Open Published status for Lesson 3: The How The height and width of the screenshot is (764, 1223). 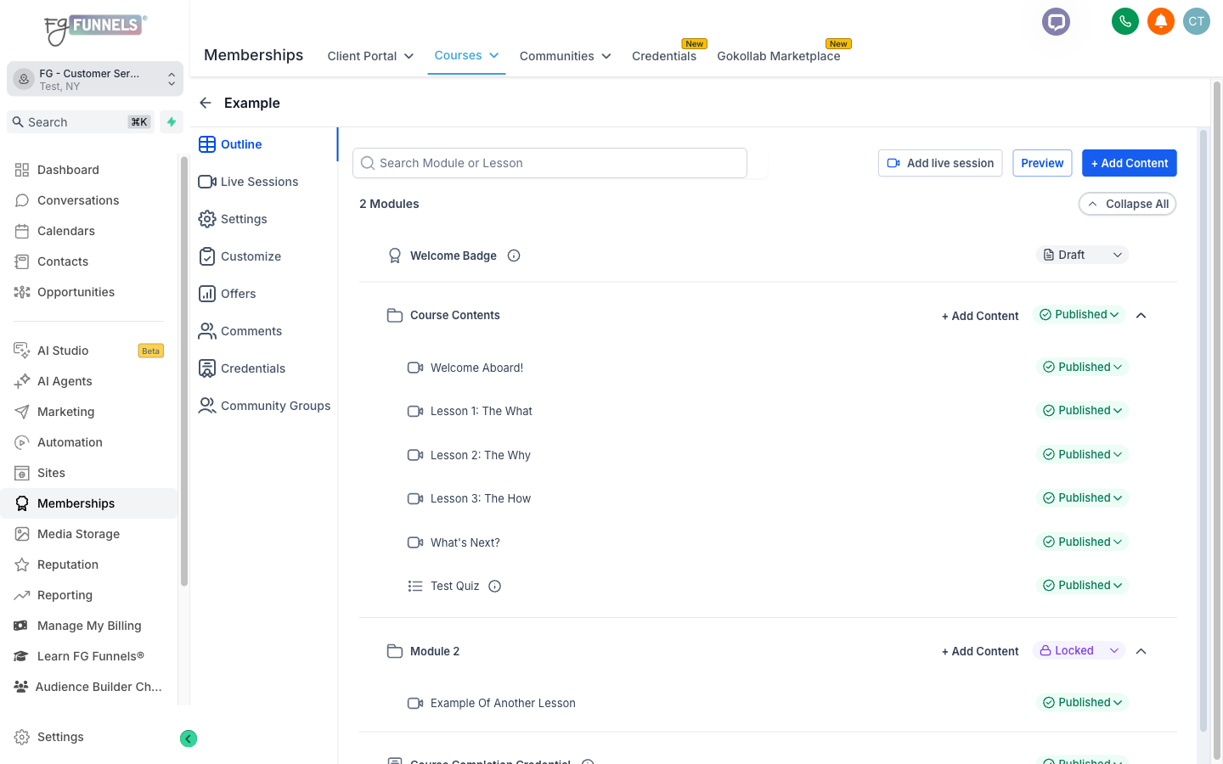[1083, 497]
